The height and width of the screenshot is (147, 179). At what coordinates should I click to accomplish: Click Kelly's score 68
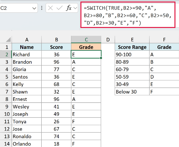coord(56,84)
